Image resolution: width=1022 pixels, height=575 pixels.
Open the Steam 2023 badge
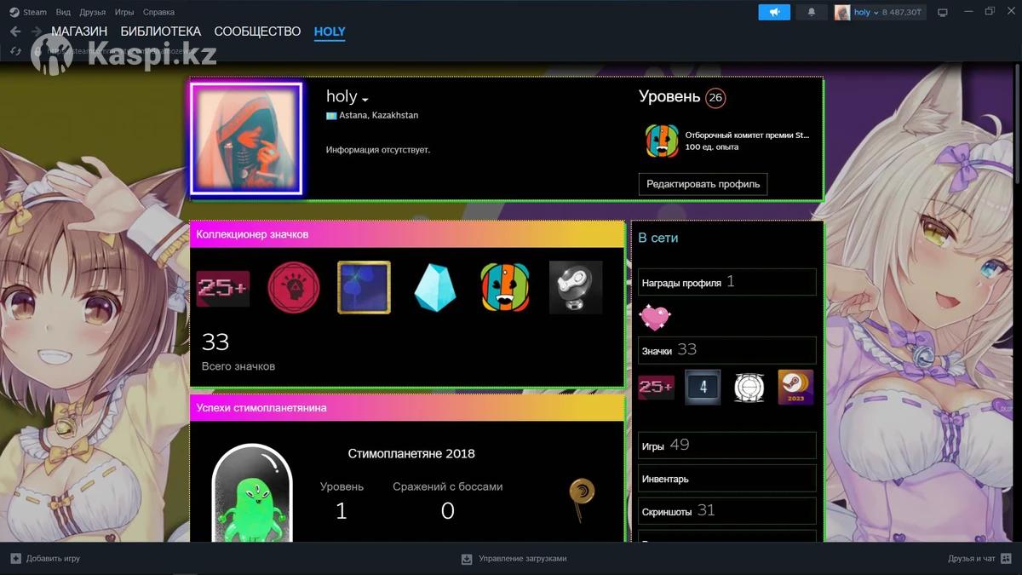[x=796, y=388]
